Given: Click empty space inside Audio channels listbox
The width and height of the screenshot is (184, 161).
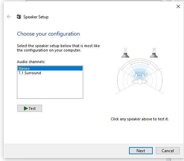Looking at the screenshot, I should pyautogui.click(x=50, y=87).
